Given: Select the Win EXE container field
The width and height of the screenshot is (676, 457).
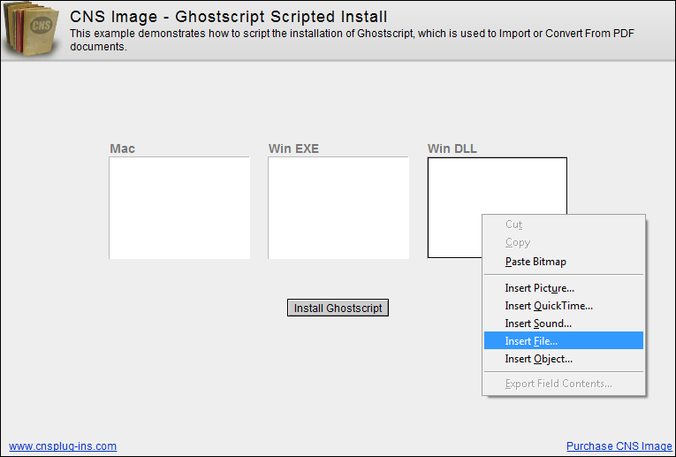Looking at the screenshot, I should [x=338, y=208].
